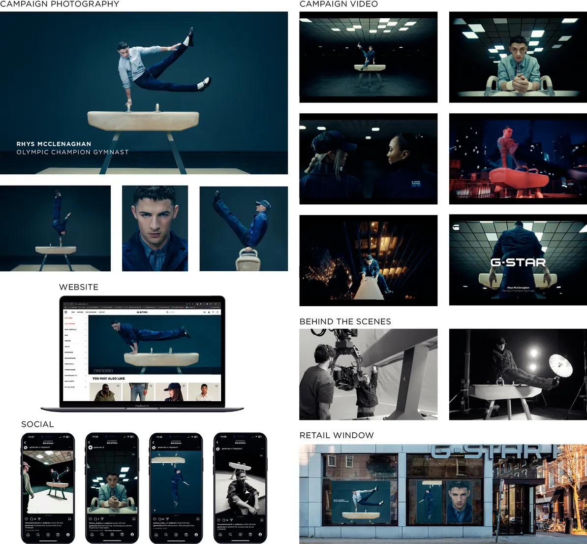Viewport: 587px width, 544px height.
Task: Tap the more options dots on the 11:37 phone post
Action: (70, 448)
